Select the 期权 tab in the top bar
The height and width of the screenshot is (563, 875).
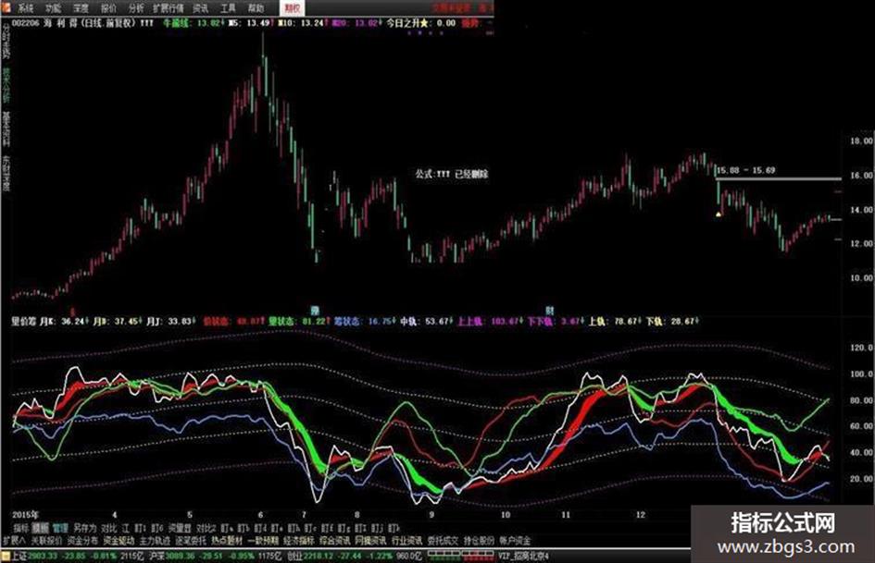pyautogui.click(x=292, y=7)
